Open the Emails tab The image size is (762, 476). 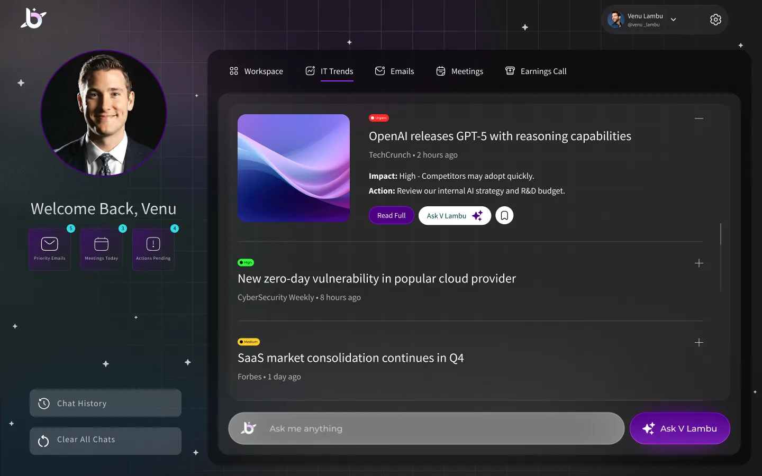(x=395, y=71)
